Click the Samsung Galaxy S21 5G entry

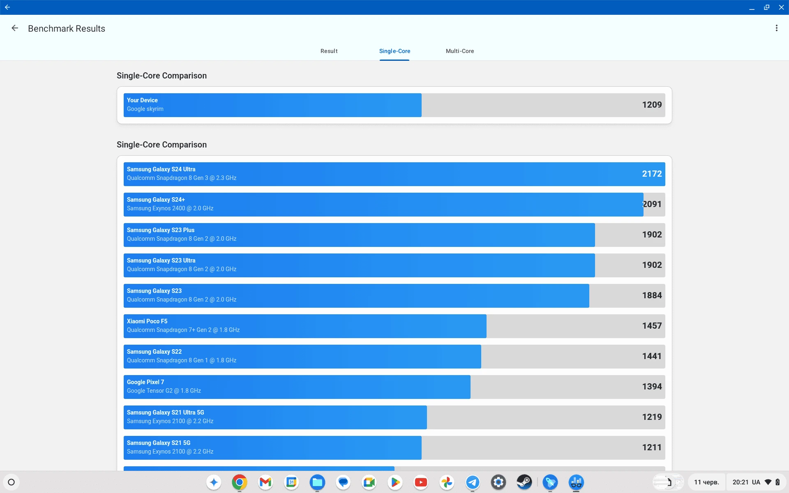pos(394,448)
